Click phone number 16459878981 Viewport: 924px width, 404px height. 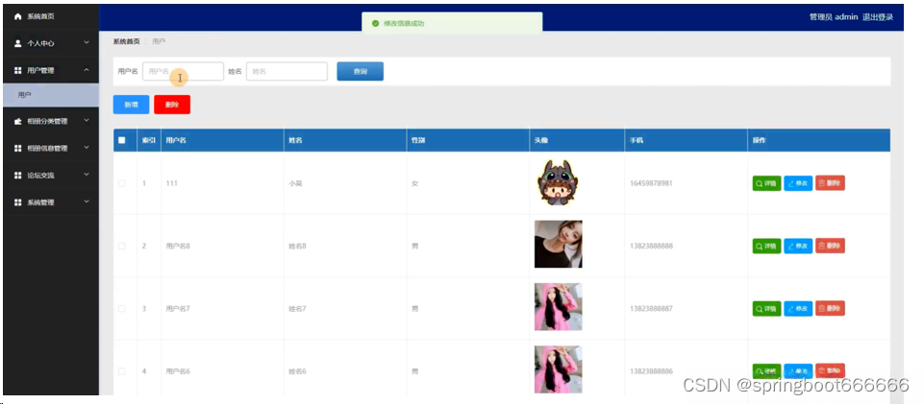click(651, 183)
